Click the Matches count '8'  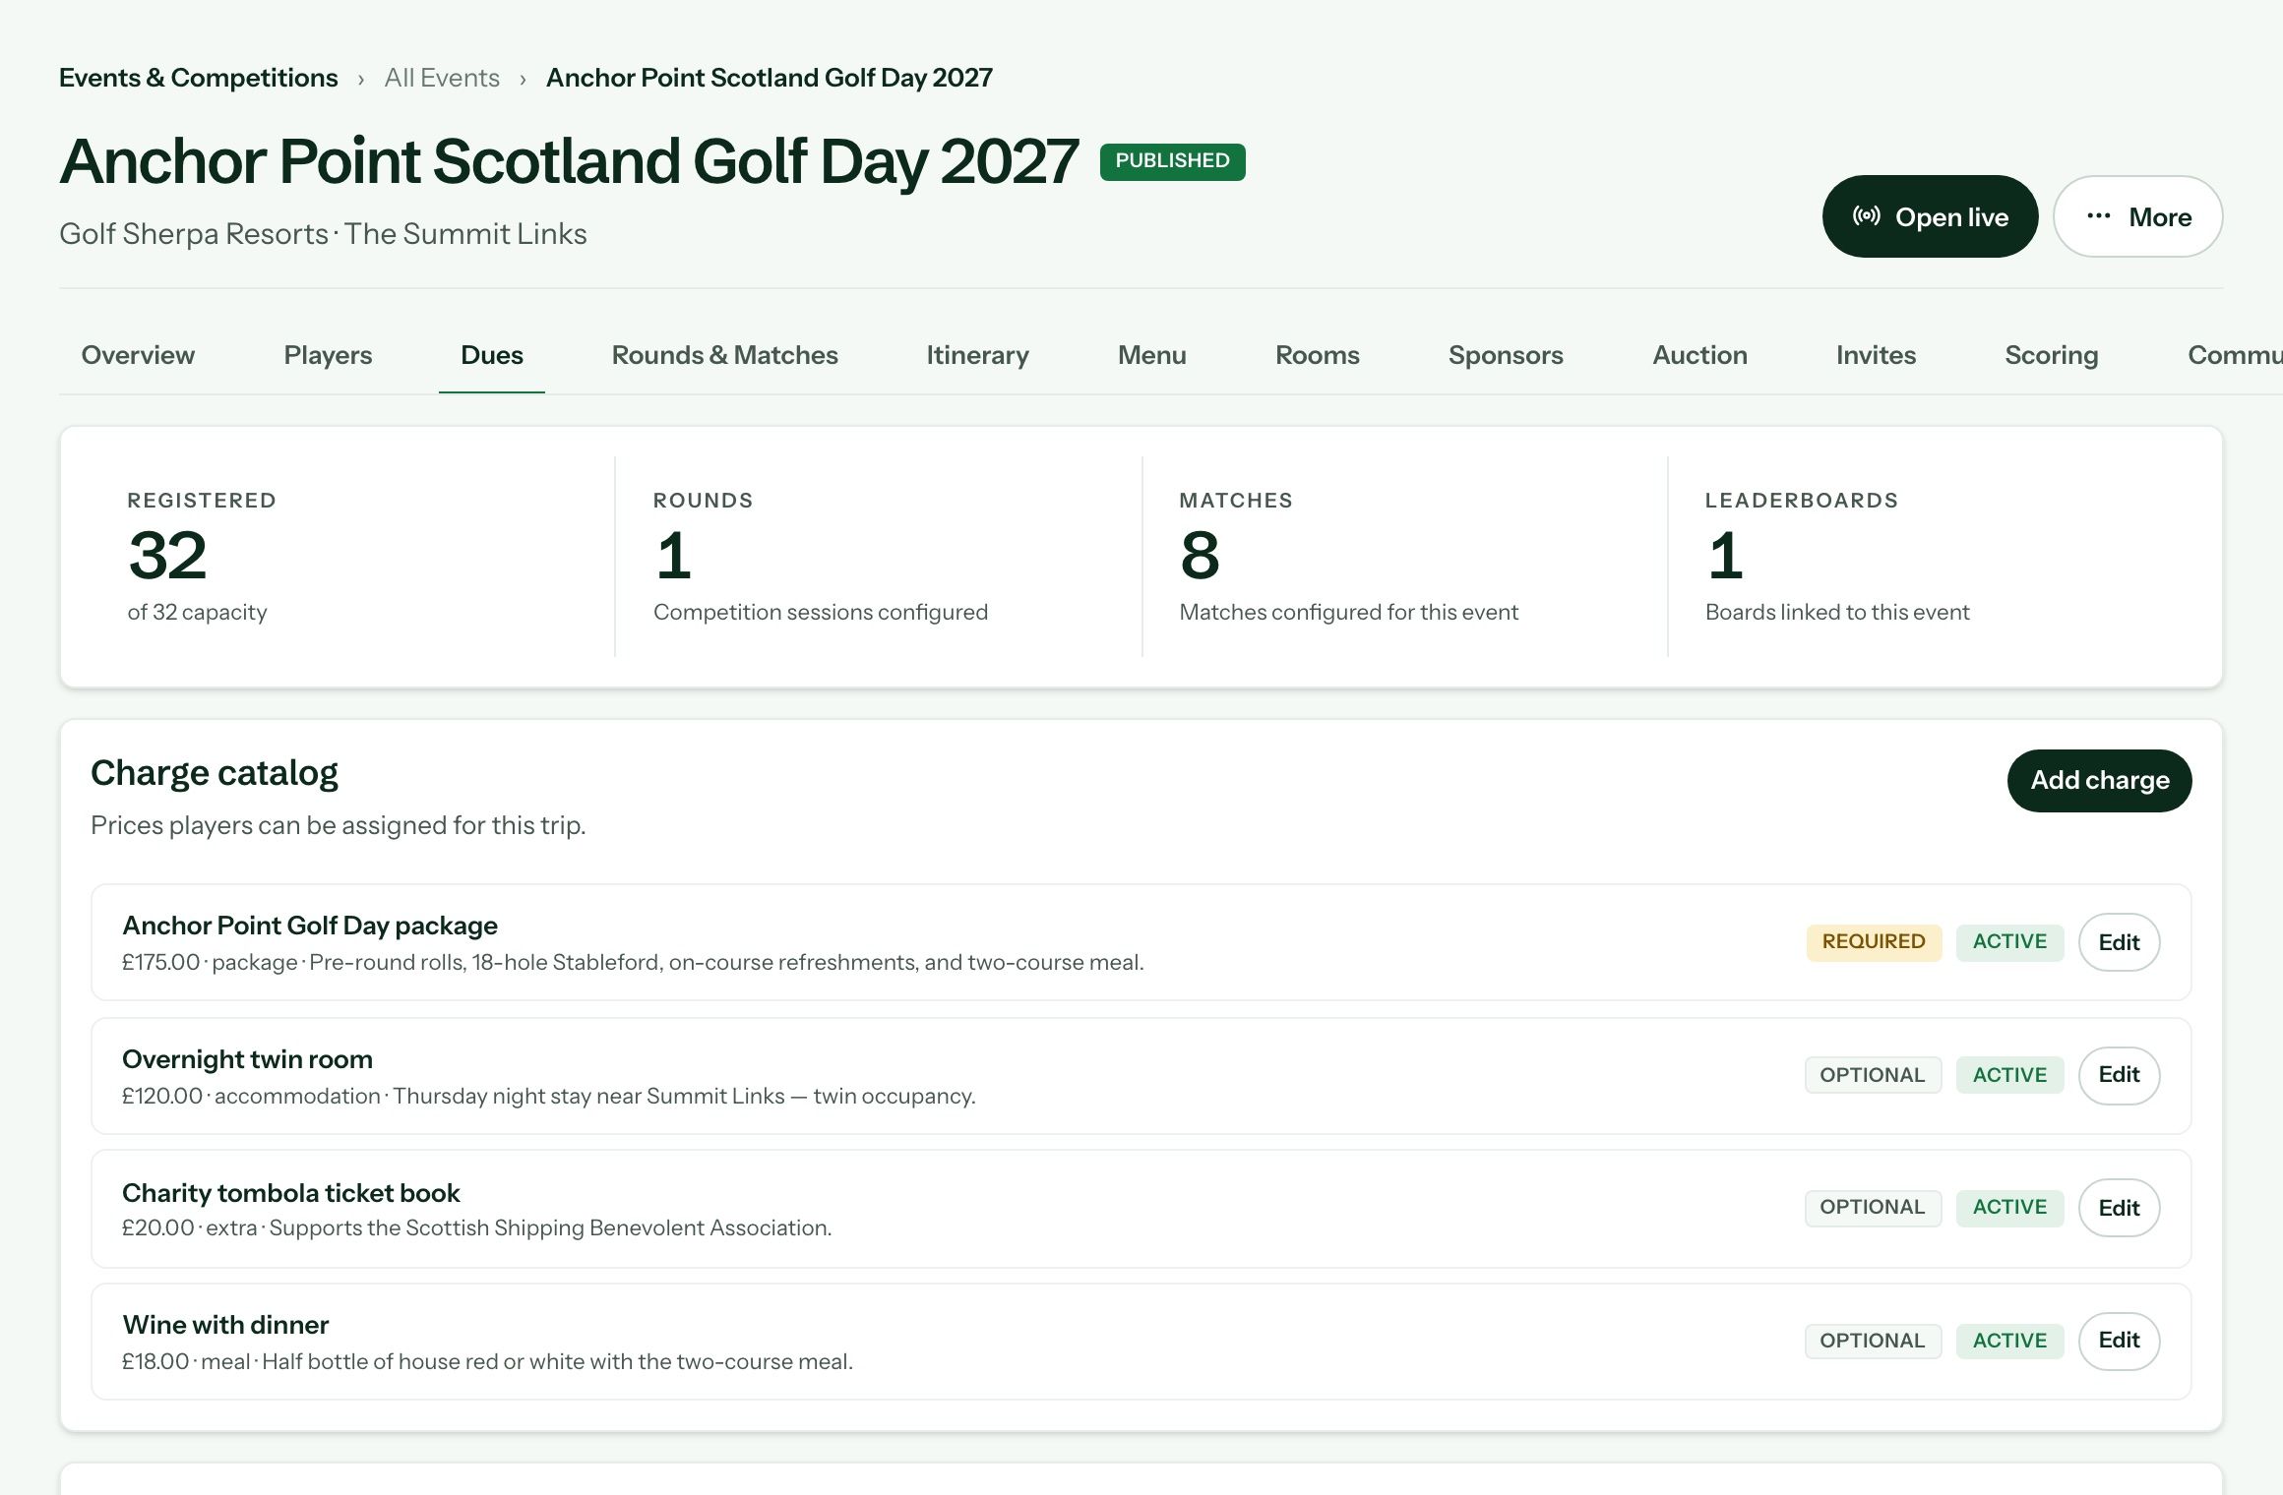[1200, 556]
